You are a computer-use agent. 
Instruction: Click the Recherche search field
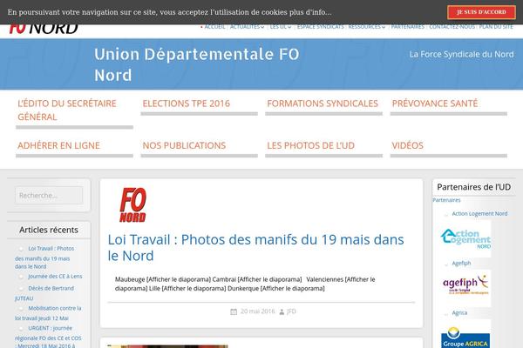[x=49, y=196]
